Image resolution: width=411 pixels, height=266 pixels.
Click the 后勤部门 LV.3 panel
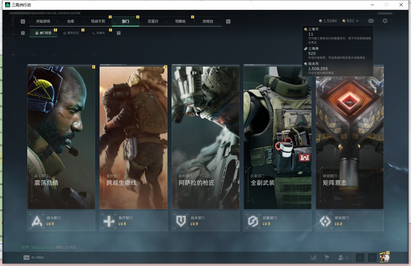[277, 221]
